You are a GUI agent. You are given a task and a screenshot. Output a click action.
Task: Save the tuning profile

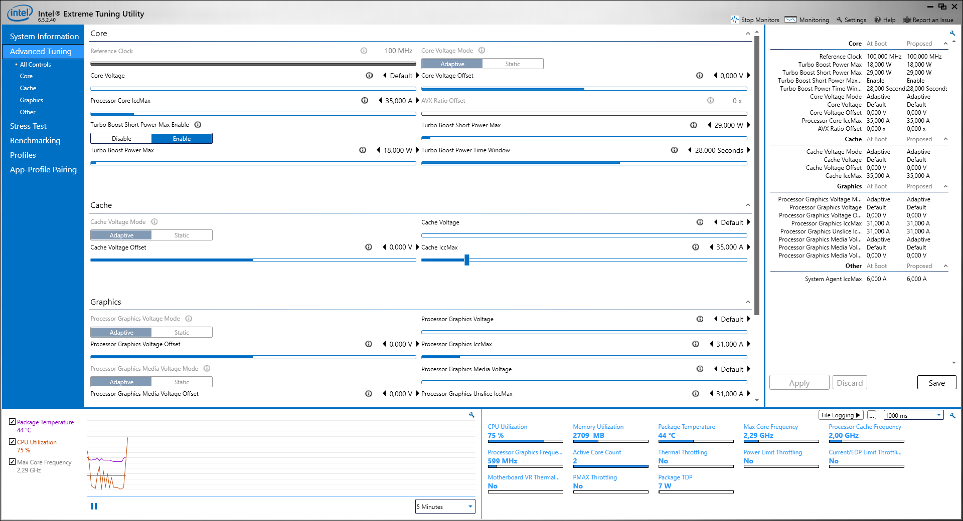point(936,383)
